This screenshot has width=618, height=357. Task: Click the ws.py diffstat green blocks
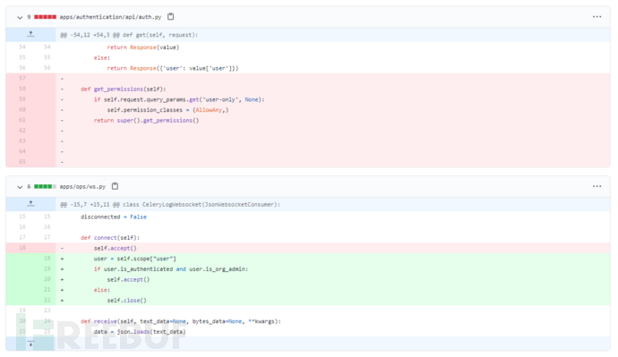[x=45, y=187]
